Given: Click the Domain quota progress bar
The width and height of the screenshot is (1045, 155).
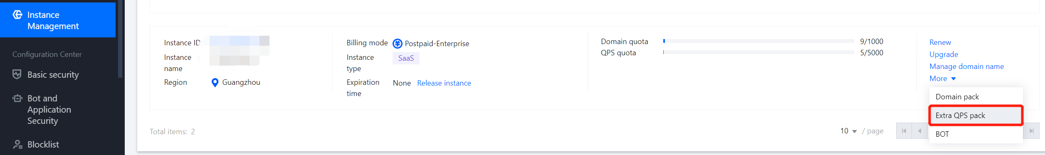Looking at the screenshot, I should tap(758, 41).
